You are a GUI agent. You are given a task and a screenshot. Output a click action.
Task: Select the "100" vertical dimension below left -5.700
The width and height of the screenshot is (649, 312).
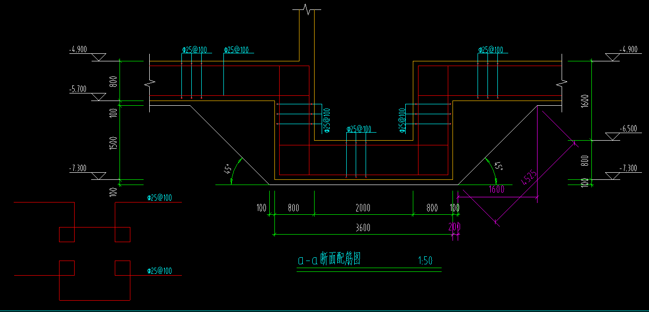(x=113, y=113)
